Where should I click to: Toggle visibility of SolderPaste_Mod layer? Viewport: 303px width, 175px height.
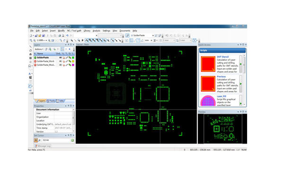[x=35, y=65]
